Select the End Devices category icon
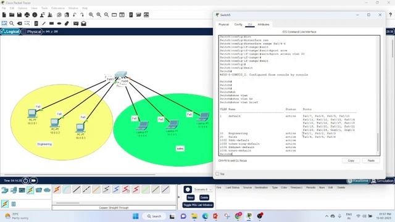Viewport: 395px width, 222px height. click(14, 190)
